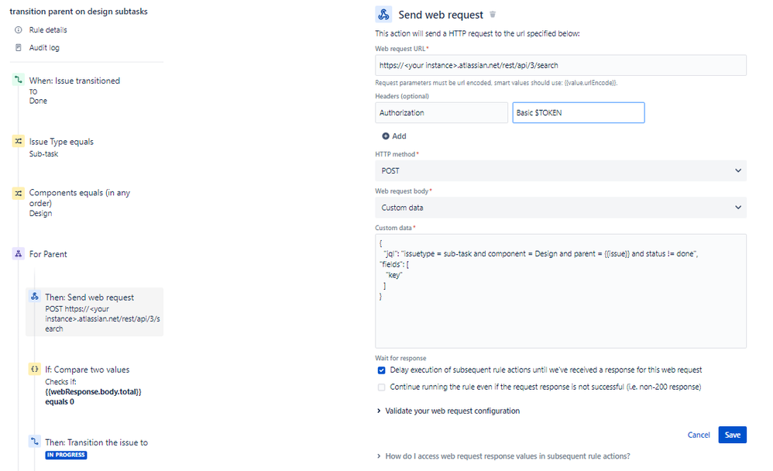773x471 pixels.
Task: Open Rule details in the sidebar
Action: point(48,30)
